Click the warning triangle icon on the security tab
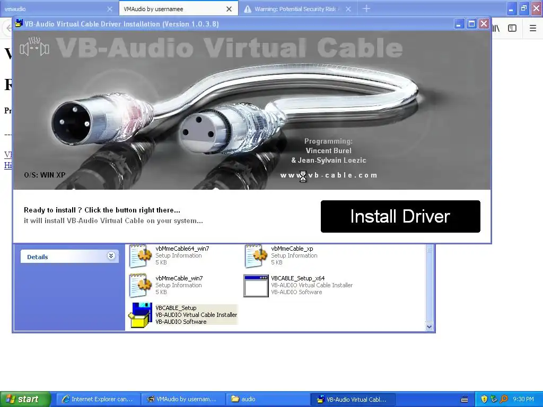This screenshot has width=543, height=407. click(x=247, y=10)
